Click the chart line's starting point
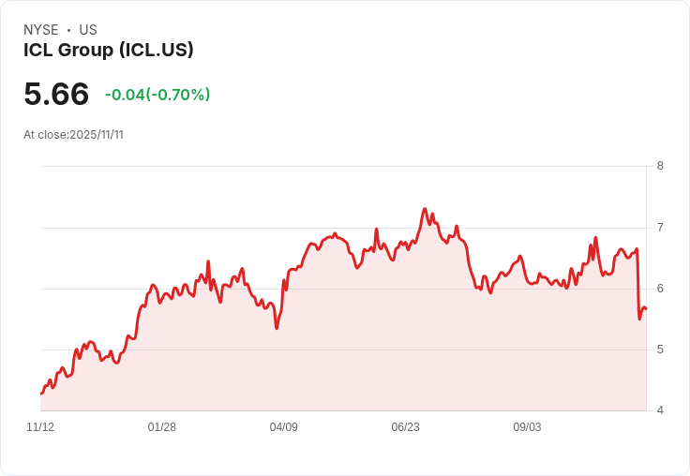The image size is (690, 476). tap(41, 393)
